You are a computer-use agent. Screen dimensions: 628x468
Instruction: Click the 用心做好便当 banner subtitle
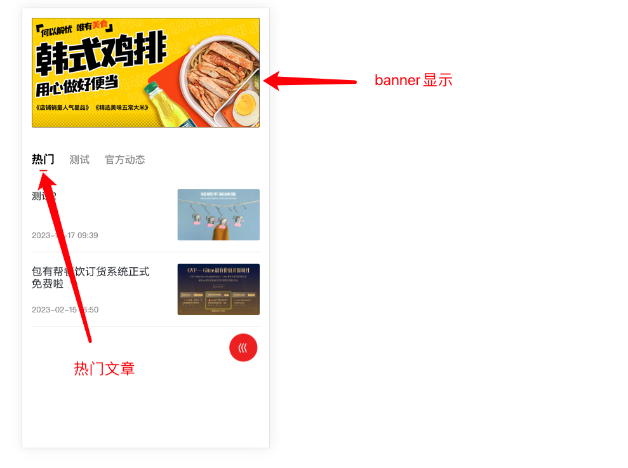pos(77,86)
